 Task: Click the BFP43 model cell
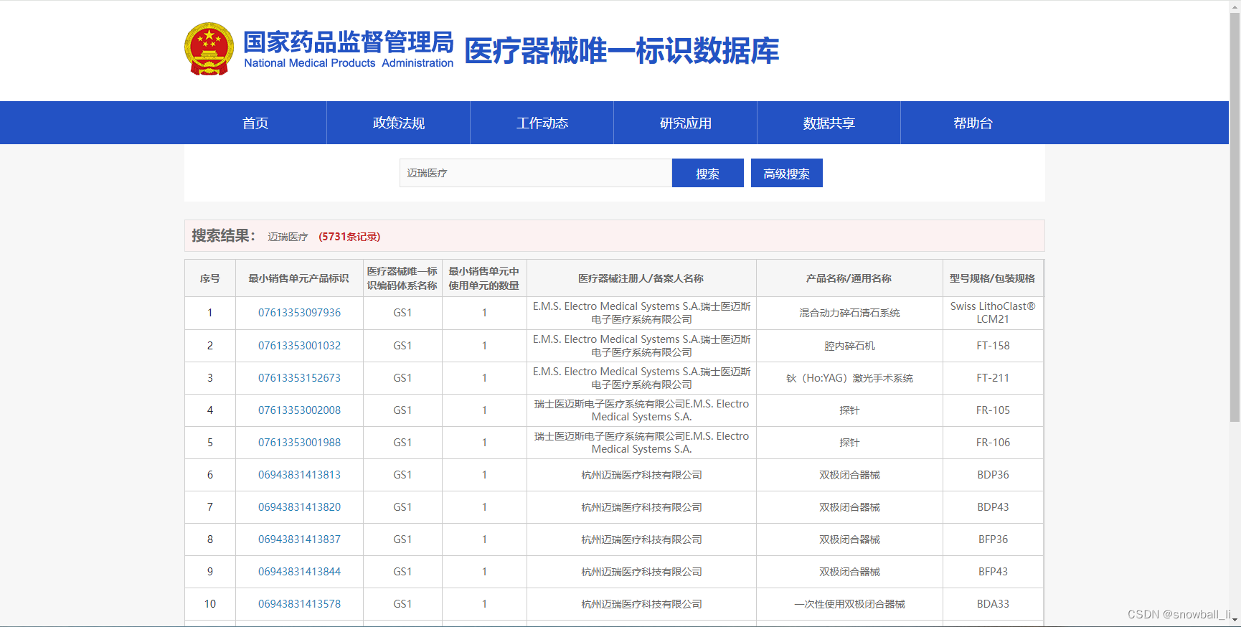(x=993, y=572)
